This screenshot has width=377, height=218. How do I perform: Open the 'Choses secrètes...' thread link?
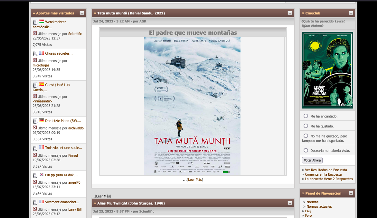tap(59, 54)
